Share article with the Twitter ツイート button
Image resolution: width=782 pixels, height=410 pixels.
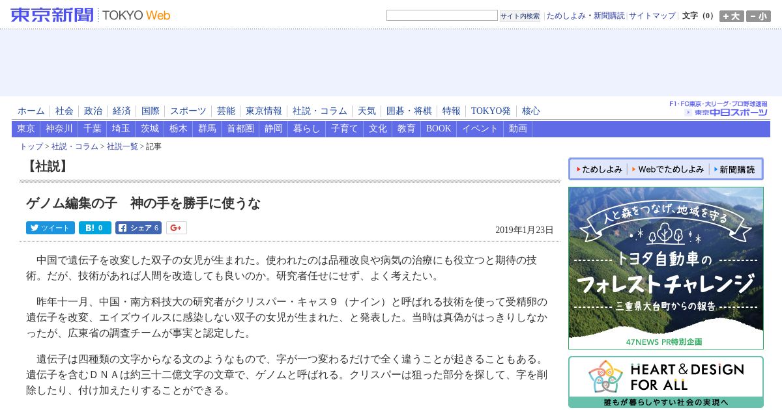tap(50, 228)
